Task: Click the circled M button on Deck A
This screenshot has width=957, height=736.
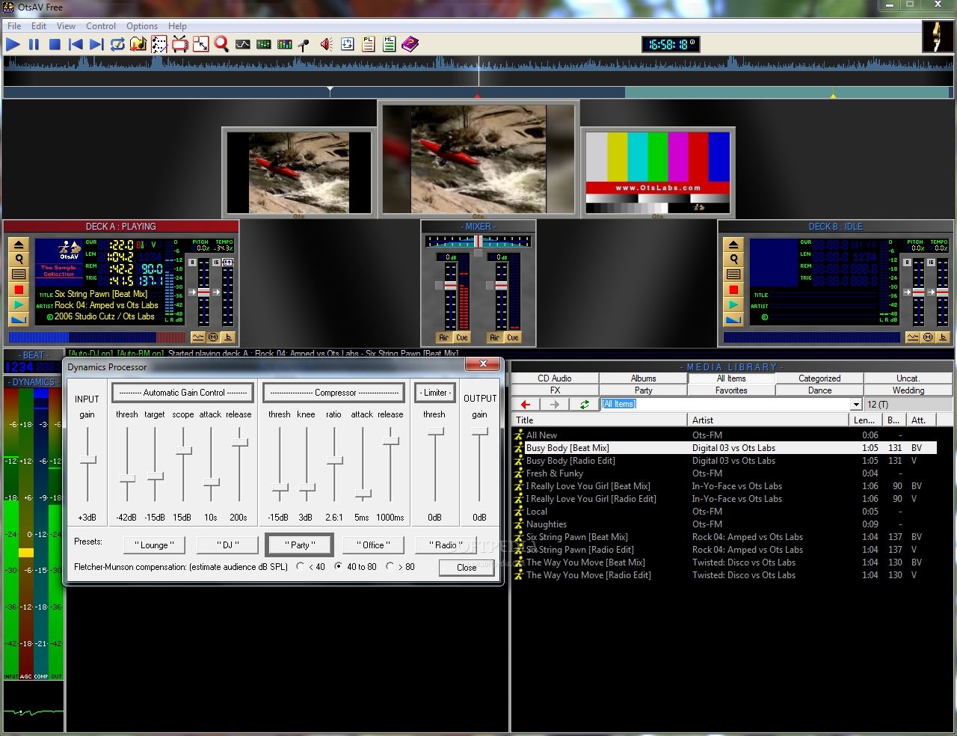Action: point(213,337)
